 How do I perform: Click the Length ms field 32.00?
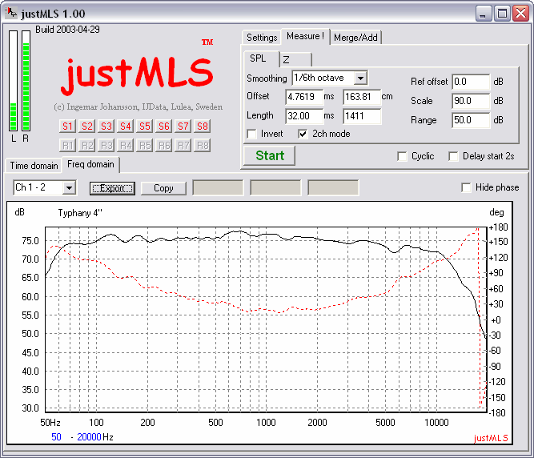pos(303,116)
